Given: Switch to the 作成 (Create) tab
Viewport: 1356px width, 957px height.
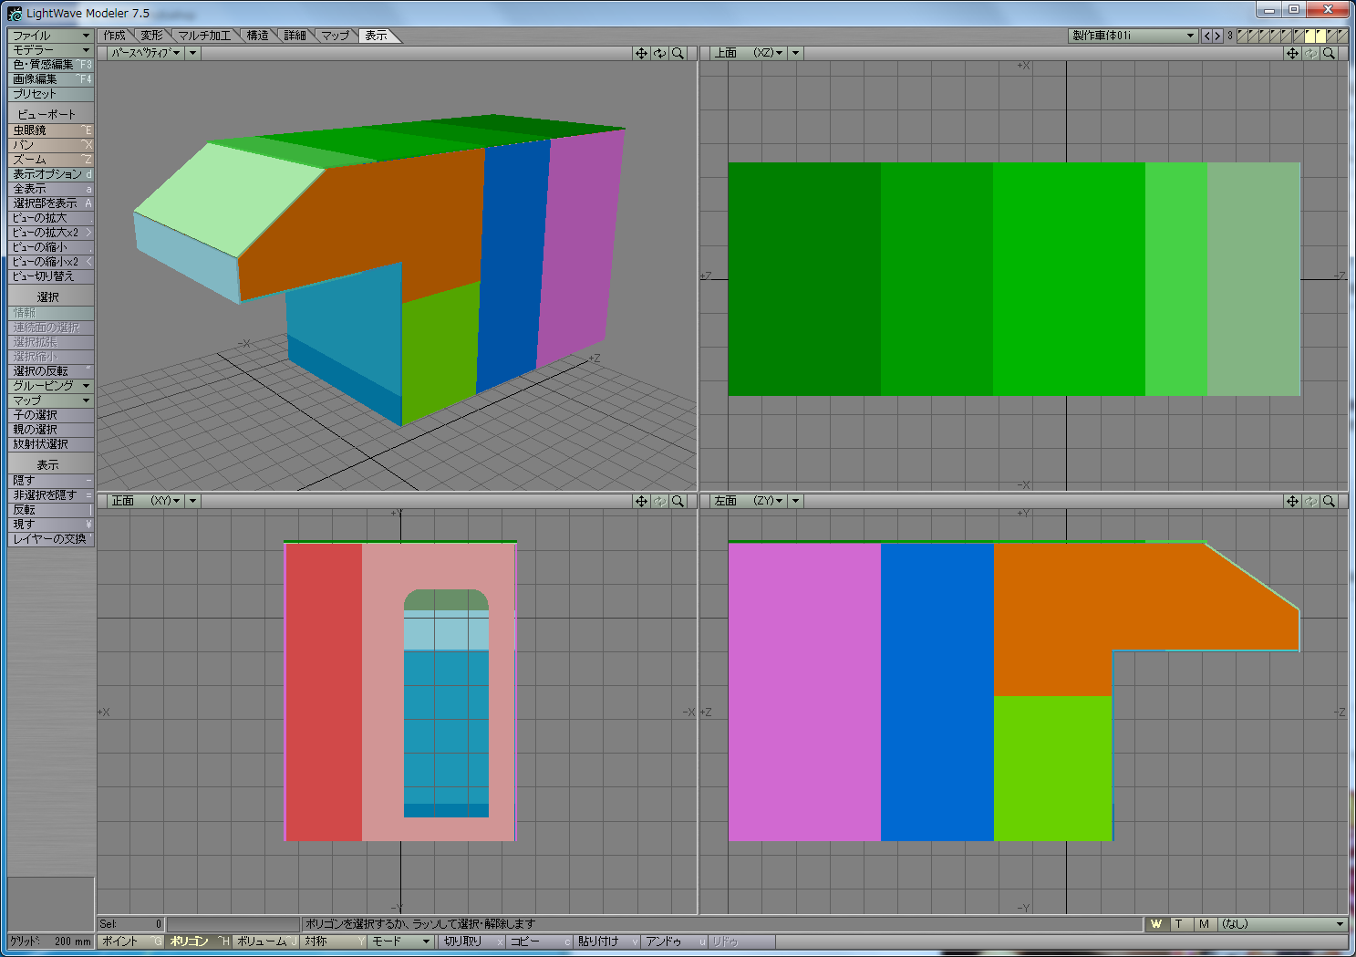Looking at the screenshot, I should (x=115, y=36).
